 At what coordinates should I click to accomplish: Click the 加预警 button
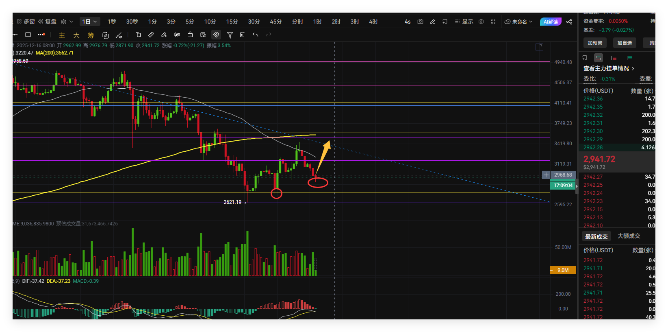tap(595, 43)
